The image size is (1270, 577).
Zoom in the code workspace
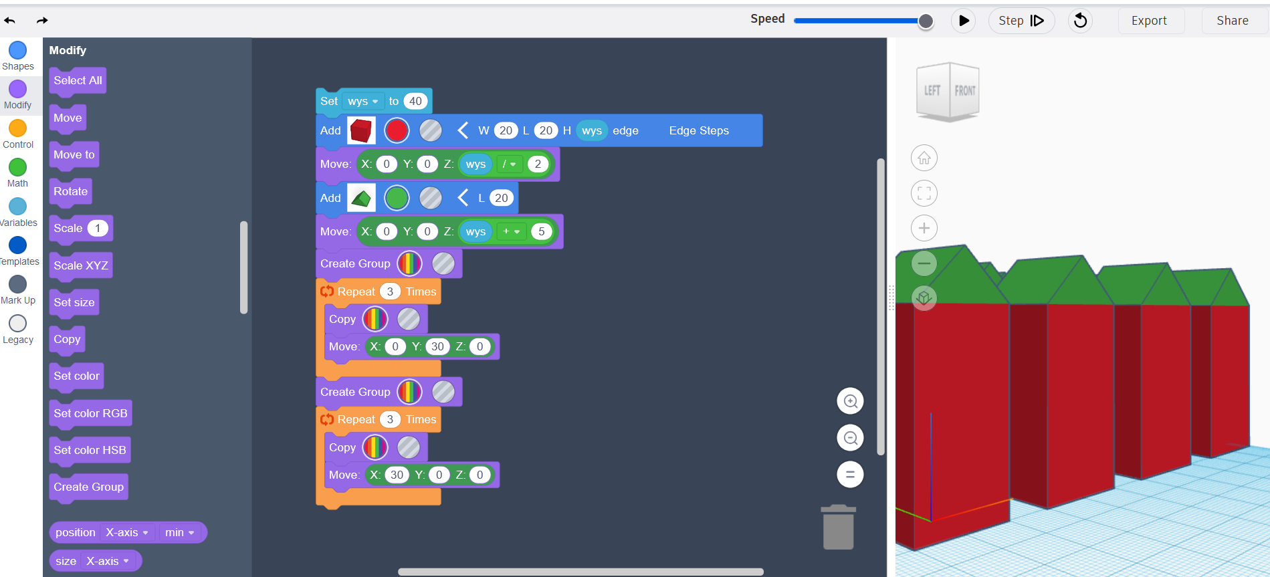pos(850,402)
